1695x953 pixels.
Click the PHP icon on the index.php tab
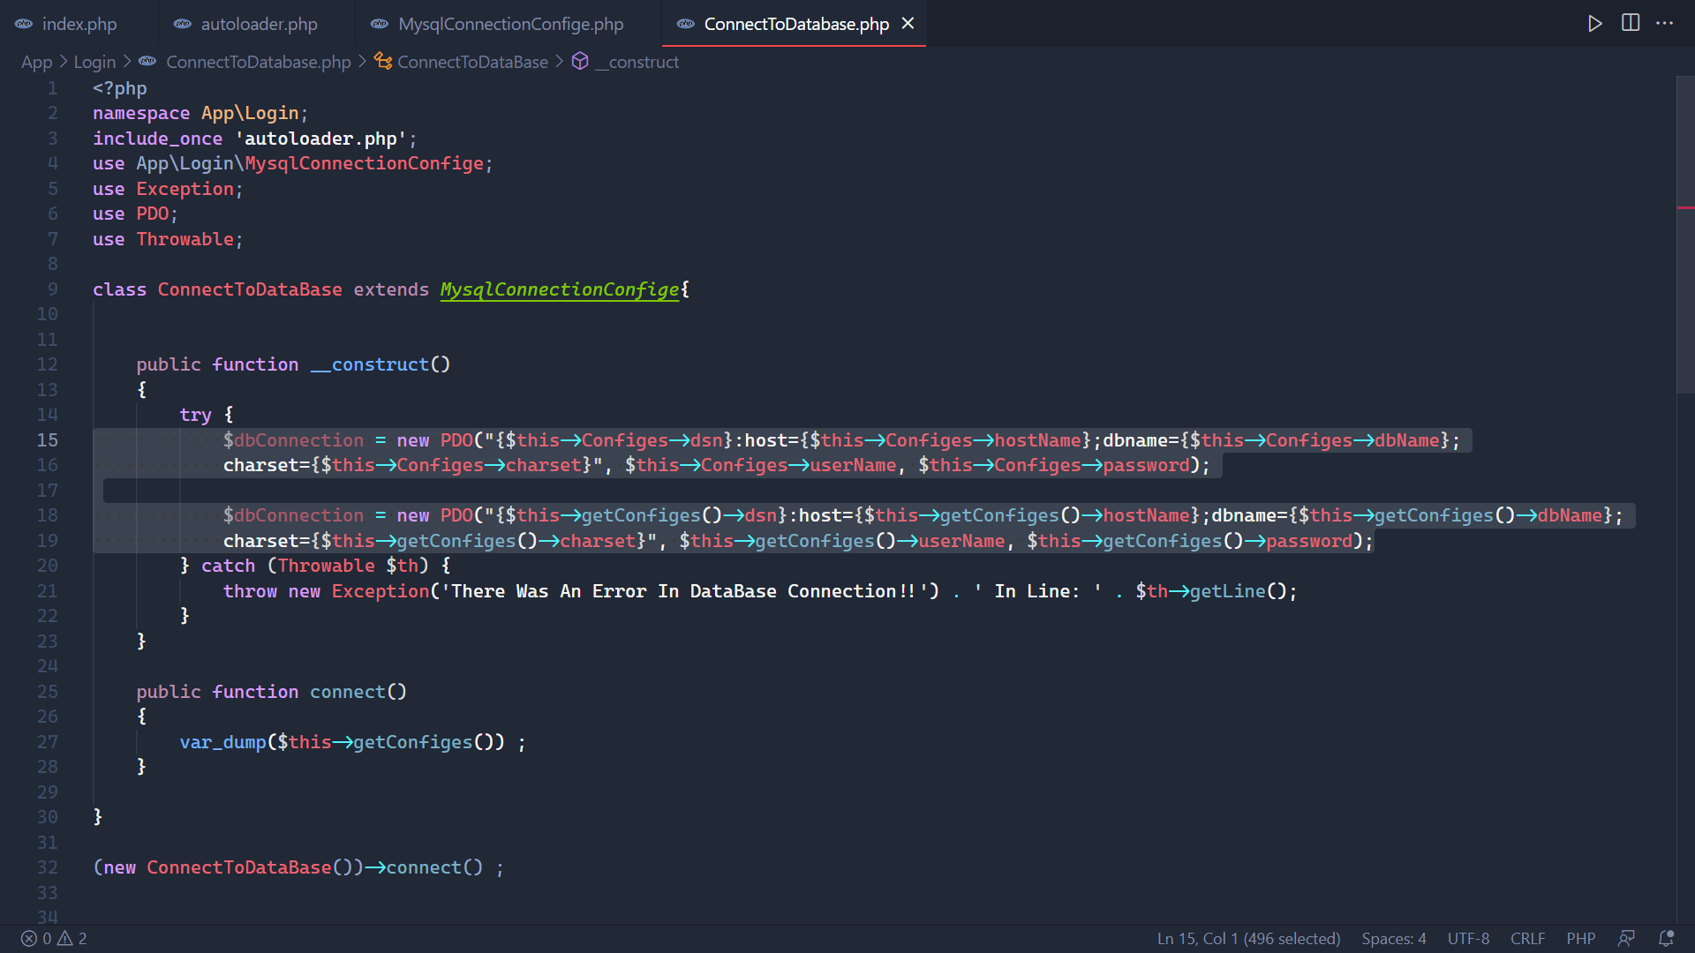pos(24,24)
